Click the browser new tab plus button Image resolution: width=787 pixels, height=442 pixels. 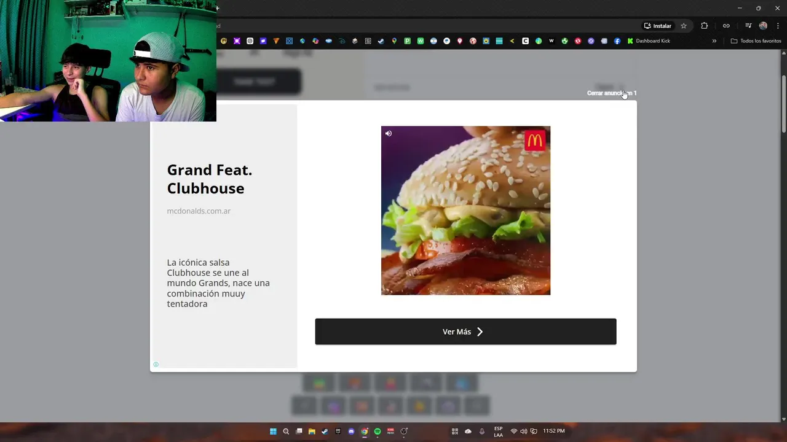(218, 8)
